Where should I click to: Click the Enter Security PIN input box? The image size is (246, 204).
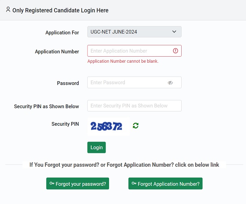[x=134, y=106]
